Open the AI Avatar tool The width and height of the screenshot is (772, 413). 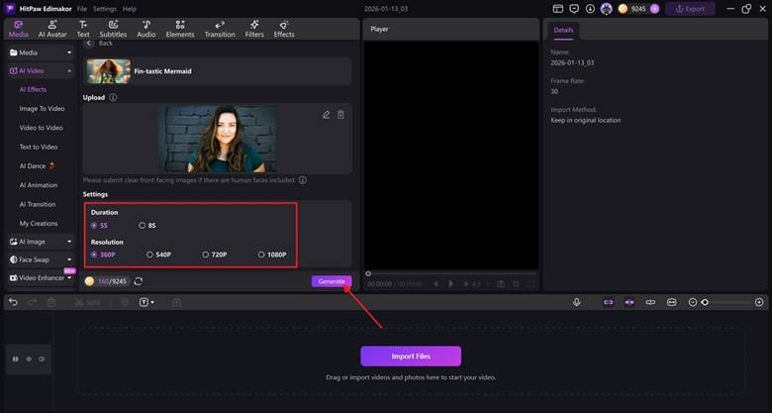(52, 29)
